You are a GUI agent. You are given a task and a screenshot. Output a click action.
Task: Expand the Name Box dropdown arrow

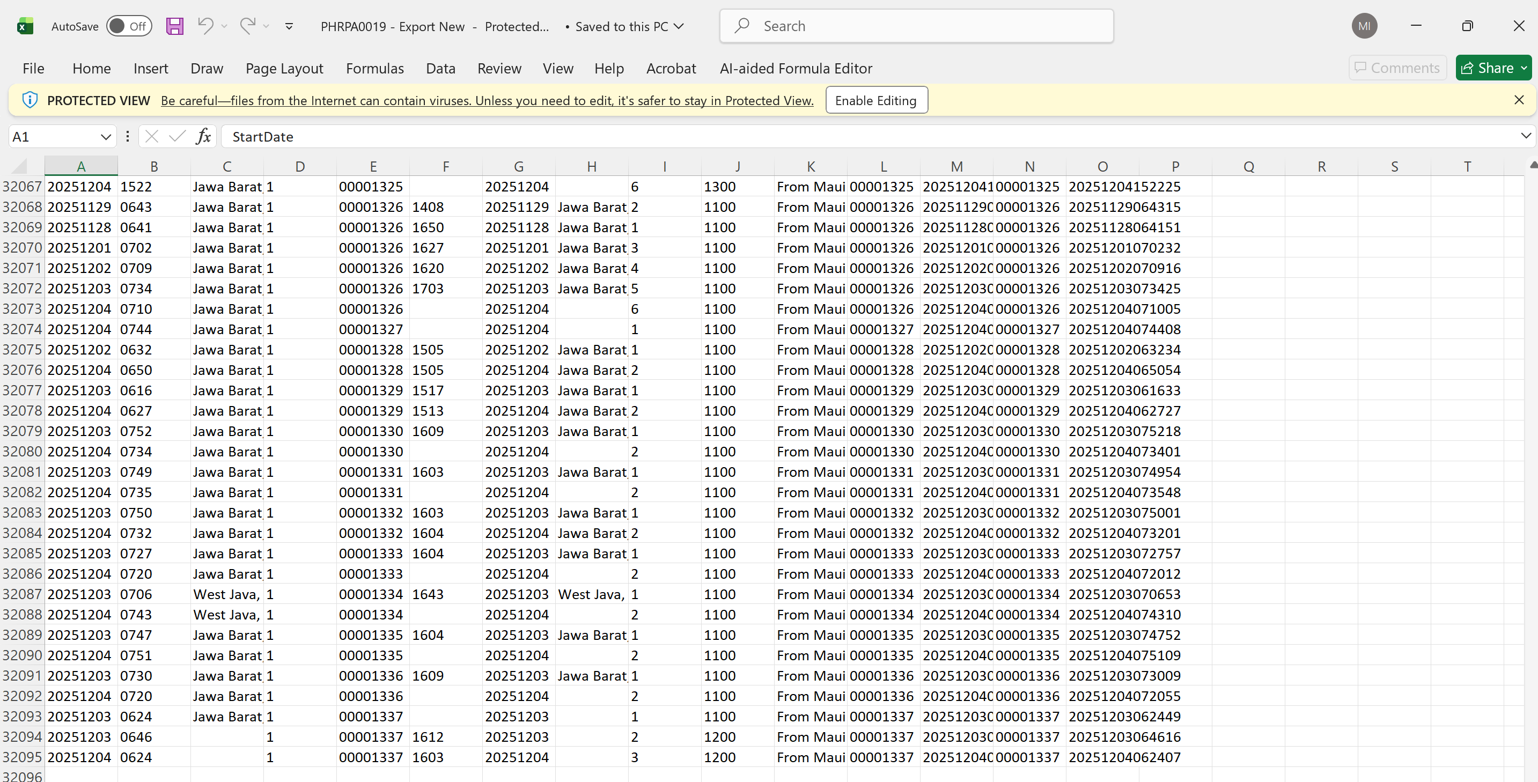coord(106,137)
